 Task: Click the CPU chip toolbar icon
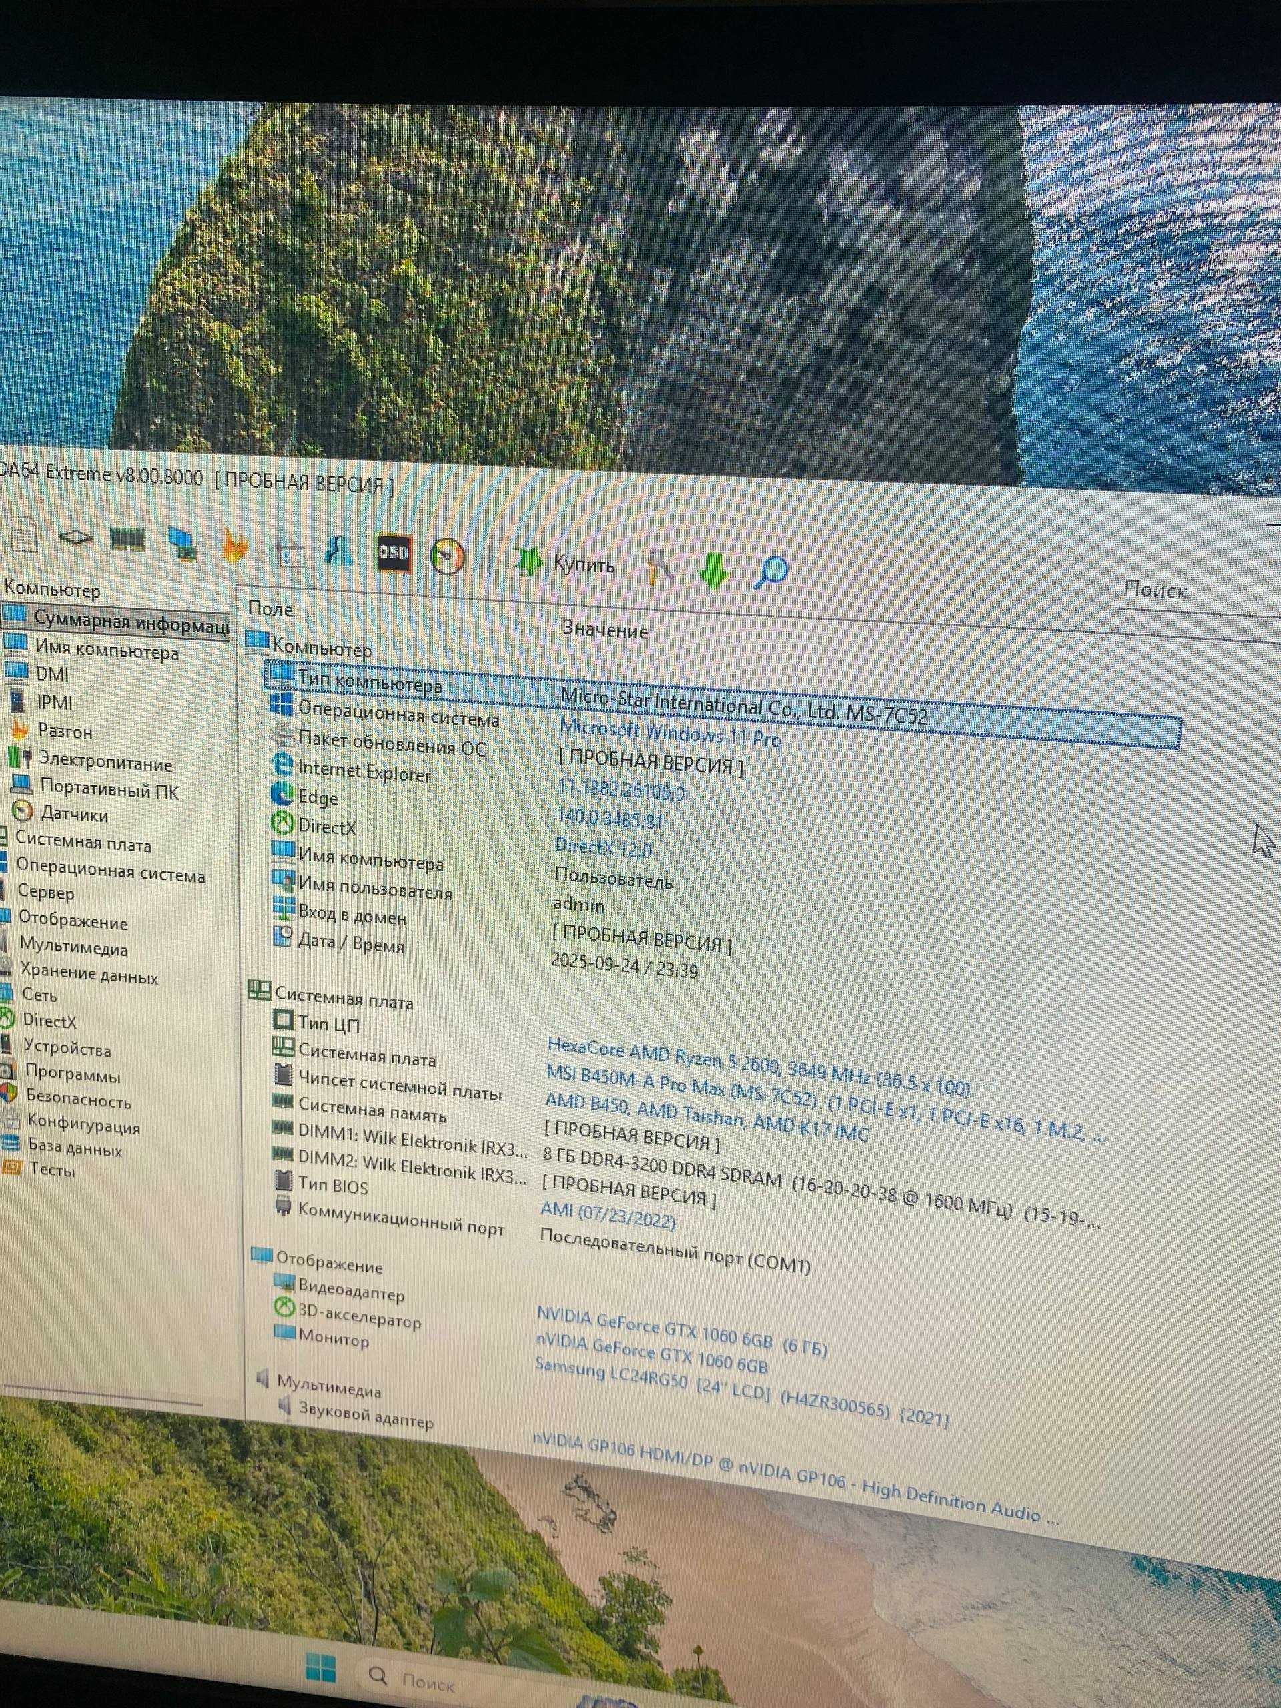click(75, 537)
